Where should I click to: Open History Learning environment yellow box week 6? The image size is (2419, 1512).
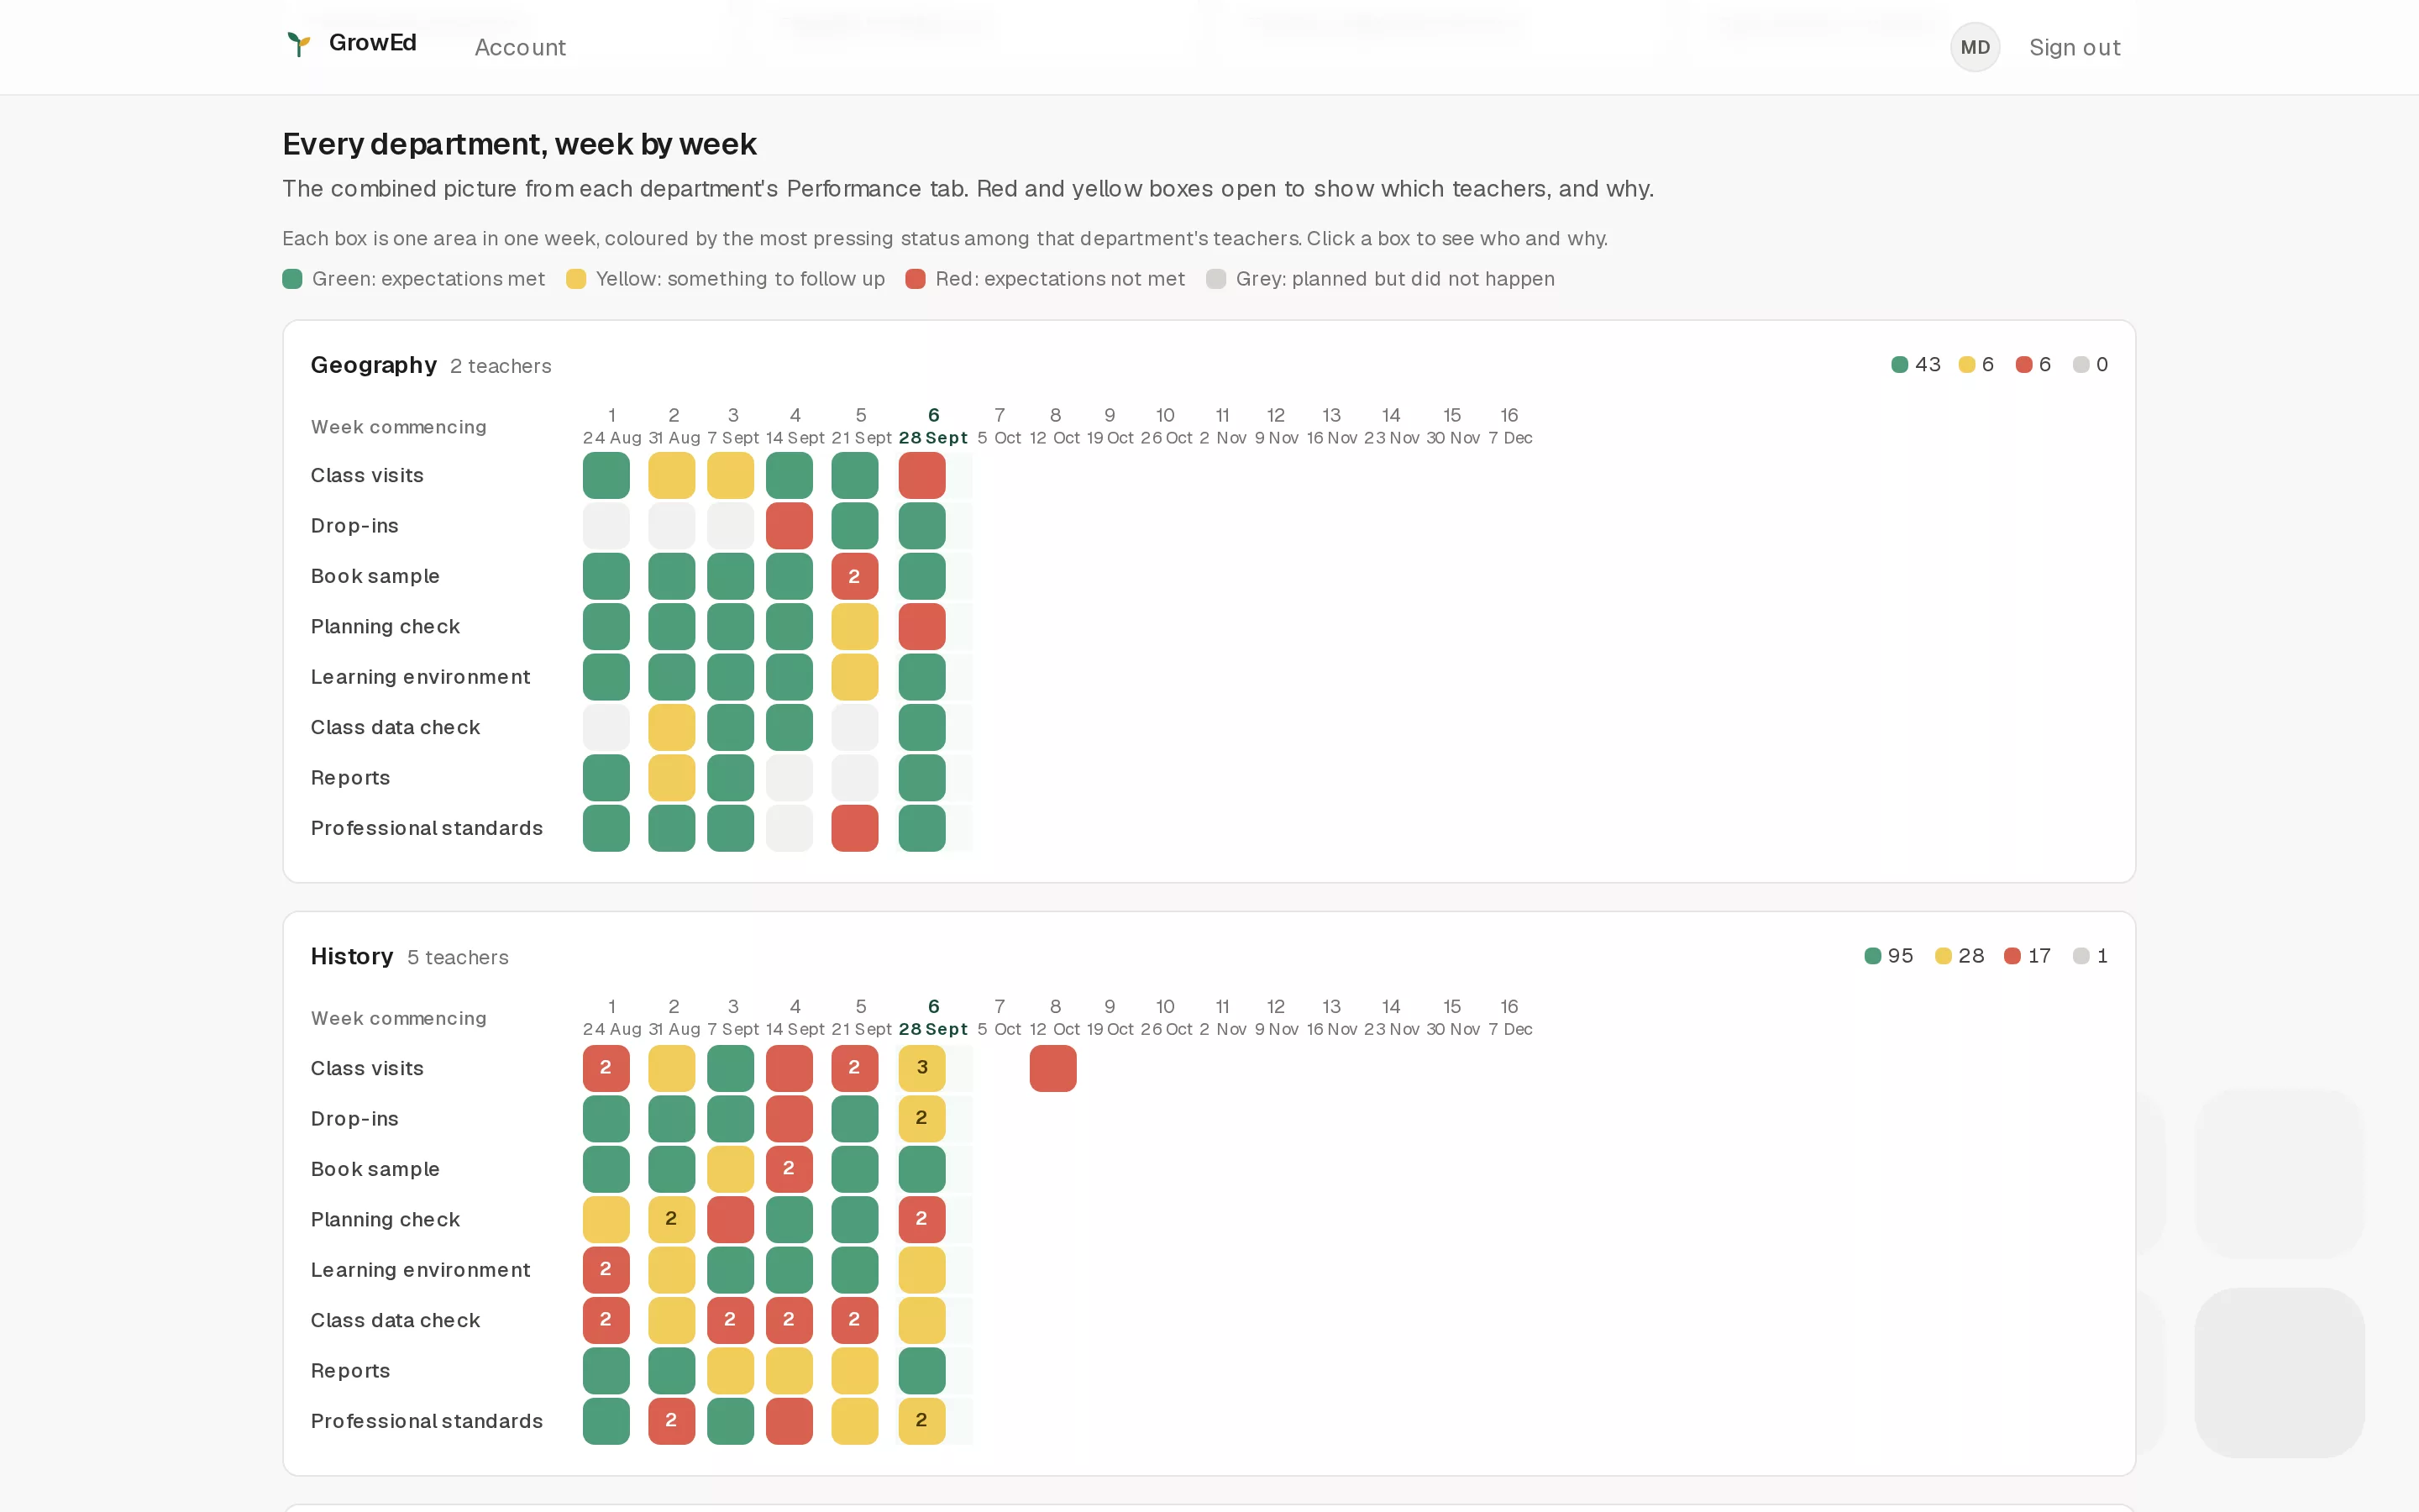[921, 1270]
